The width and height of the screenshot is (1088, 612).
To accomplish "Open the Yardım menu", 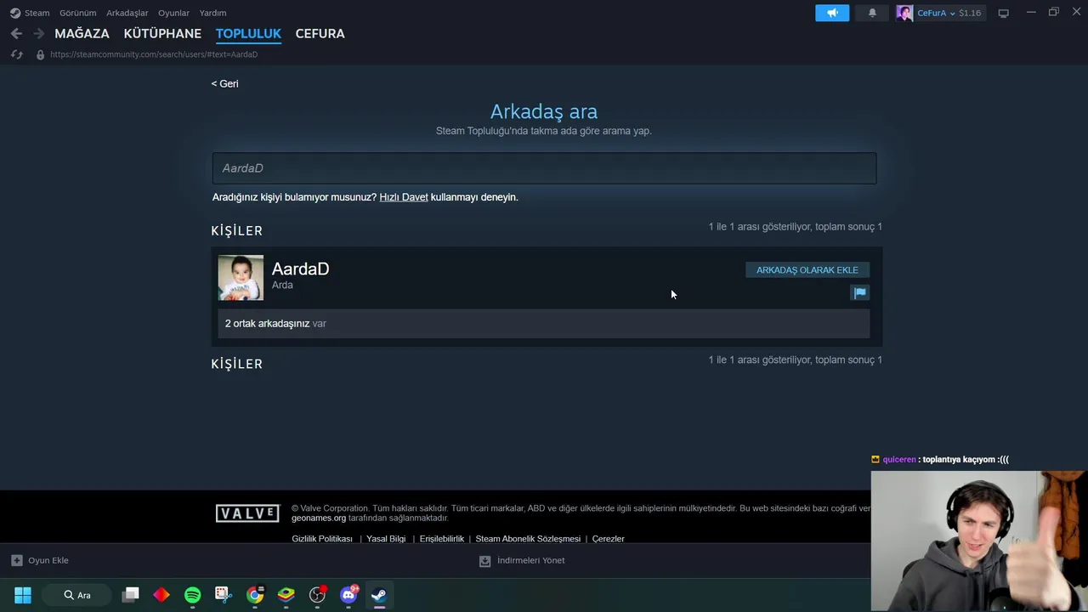I will click(212, 13).
